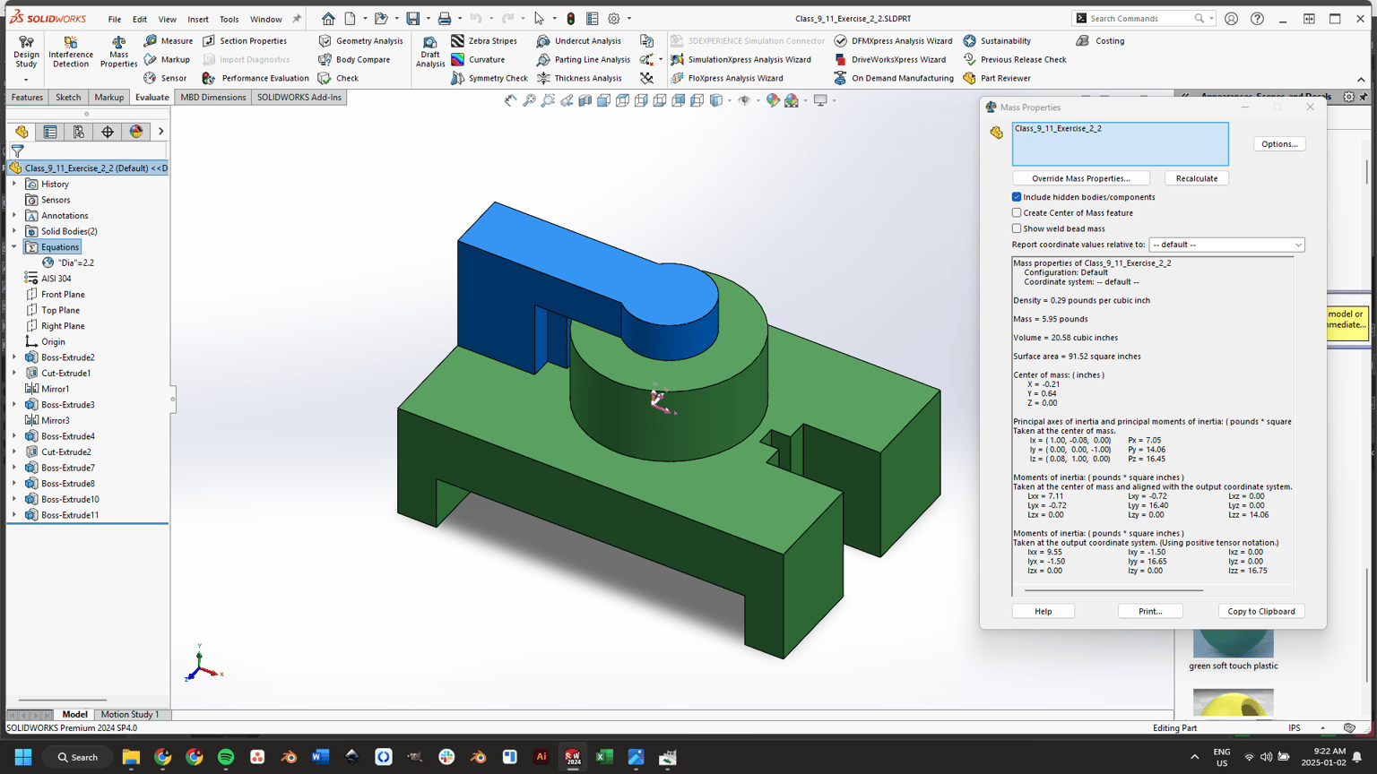The width and height of the screenshot is (1377, 774).
Task: Switch to ConfigurationManager tab icon
Action: (x=79, y=132)
